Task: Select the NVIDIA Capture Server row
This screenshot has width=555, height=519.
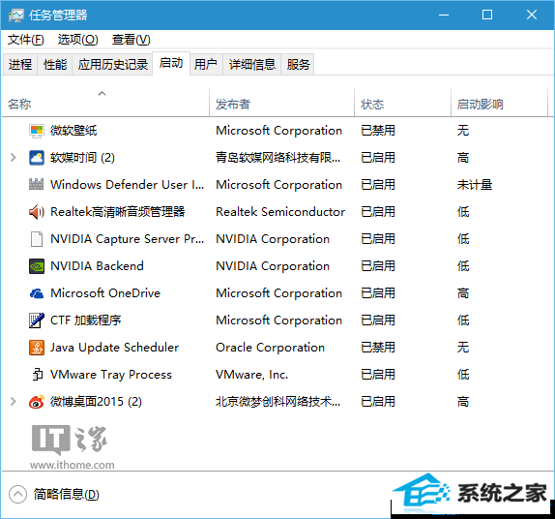Action: 277,239
